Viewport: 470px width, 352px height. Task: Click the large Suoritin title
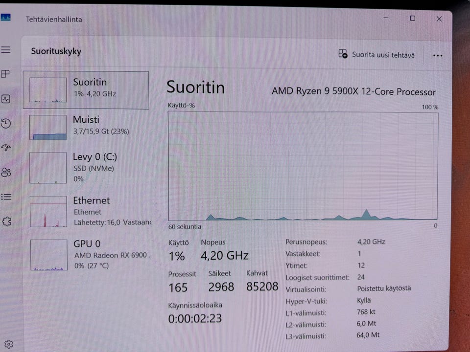[x=195, y=87]
